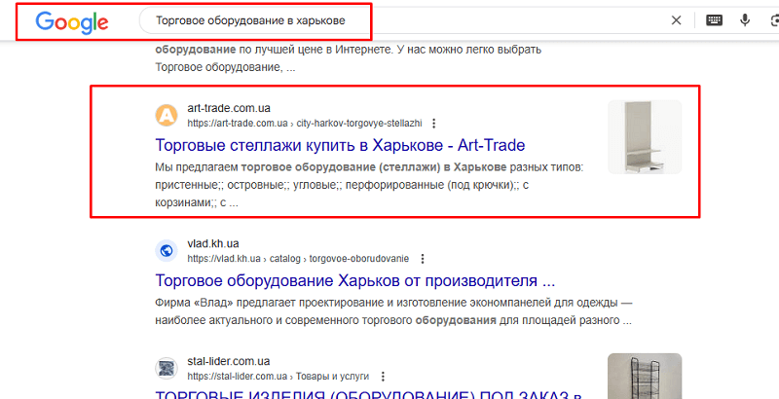
Task: Click URL https://stal-lider.com.ua › Товары и услуги
Action: pyautogui.click(x=278, y=377)
